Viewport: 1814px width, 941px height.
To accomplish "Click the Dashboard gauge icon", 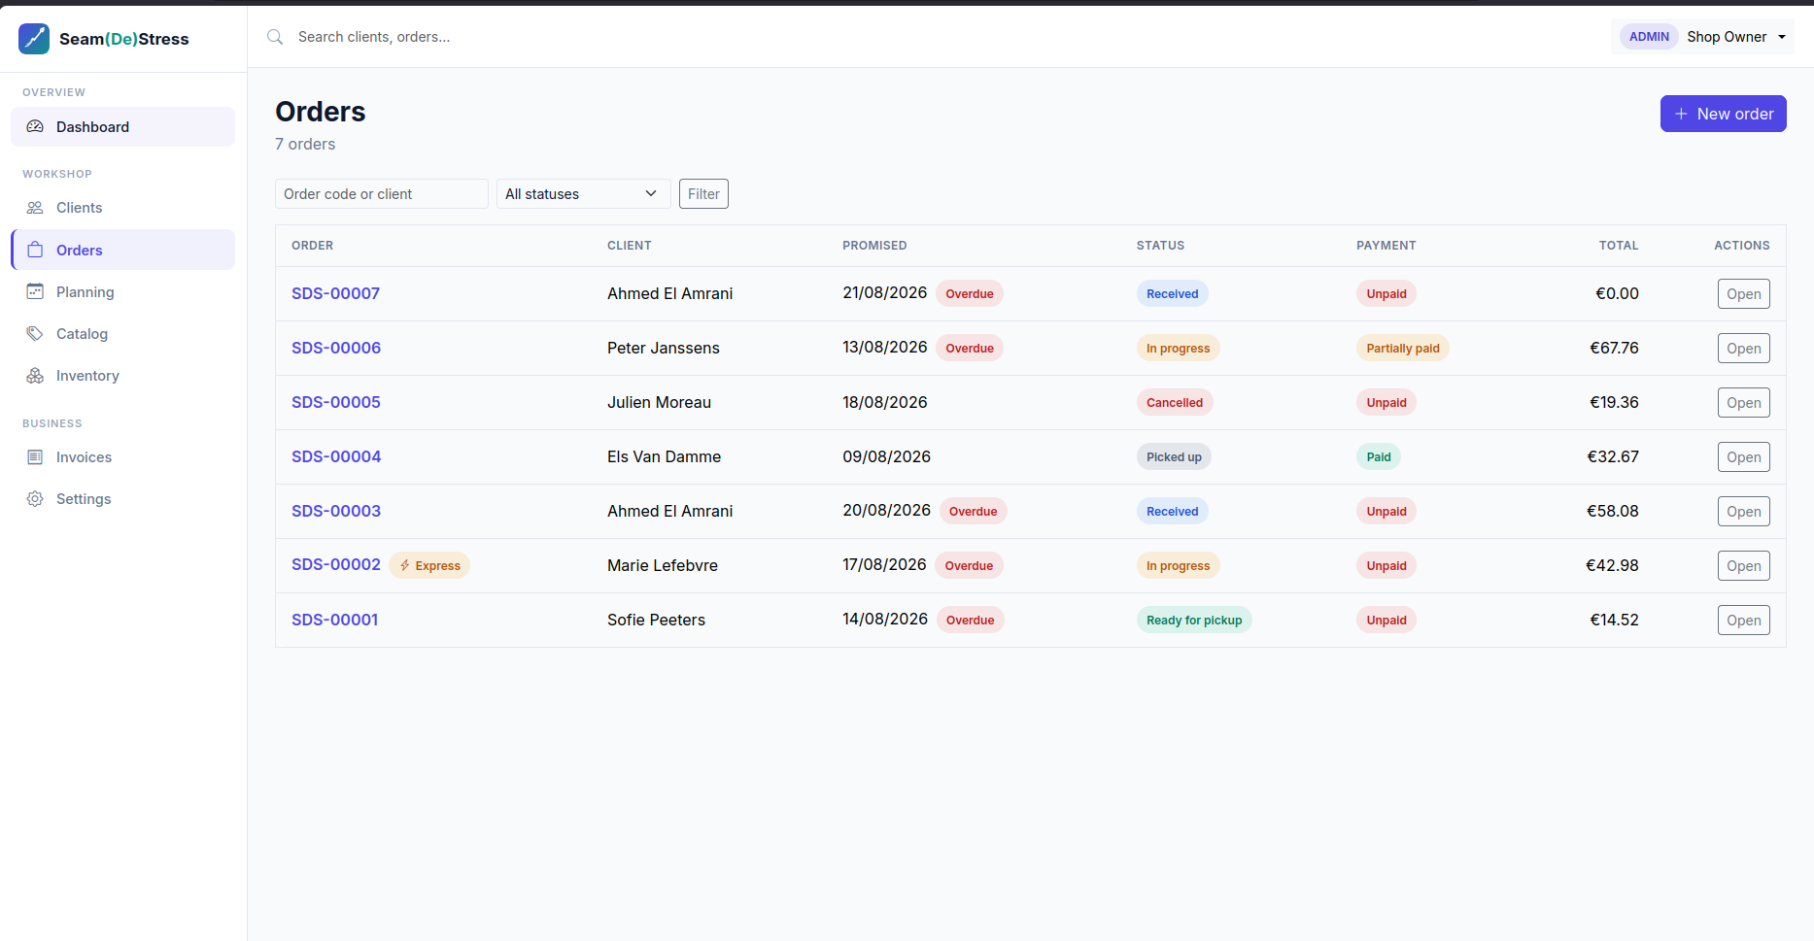I will pos(35,127).
